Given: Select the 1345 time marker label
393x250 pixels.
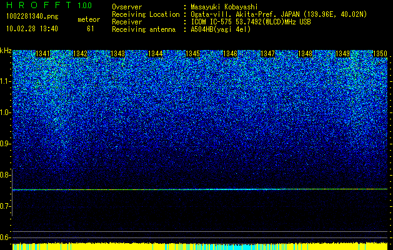Looking at the screenshot, I should pyautogui.click(x=192, y=54).
